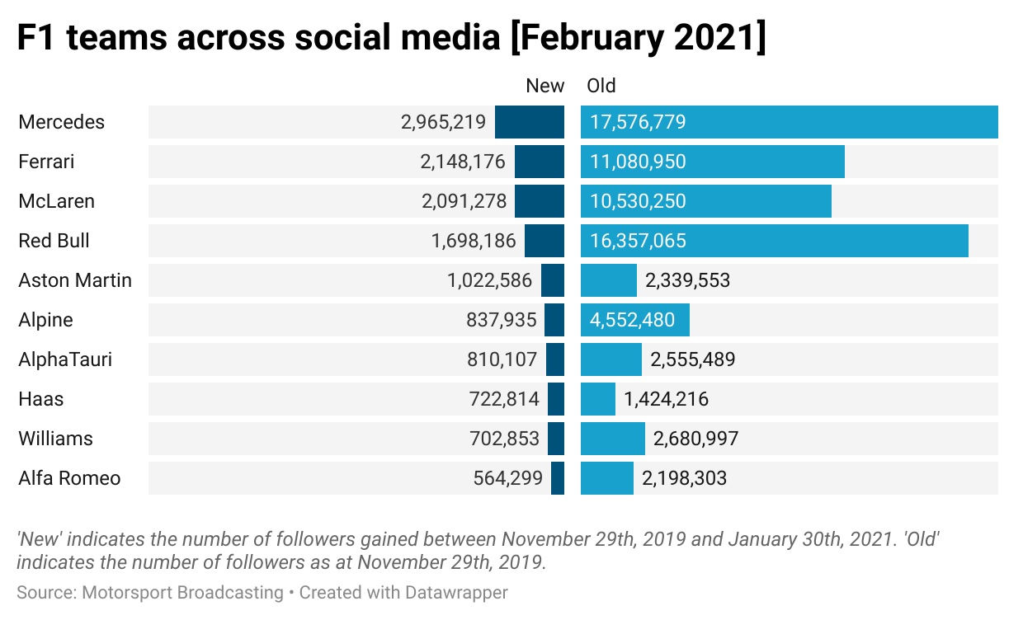Select the Williams 'Old' light blue bar

pos(612,439)
